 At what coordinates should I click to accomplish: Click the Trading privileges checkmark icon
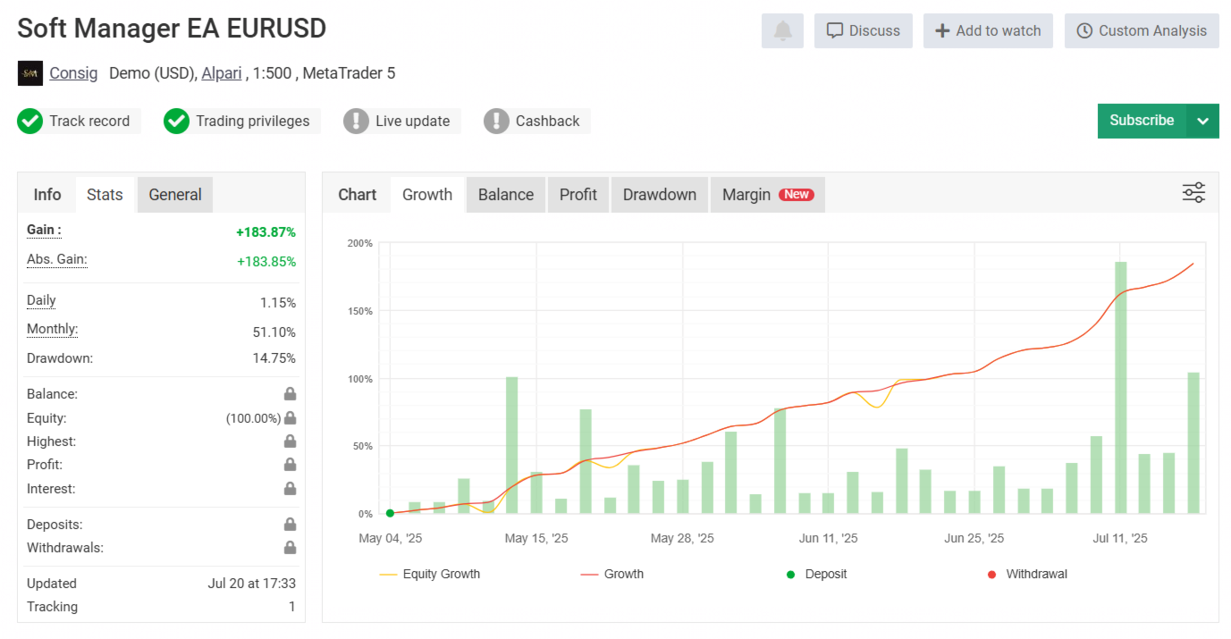coord(176,122)
